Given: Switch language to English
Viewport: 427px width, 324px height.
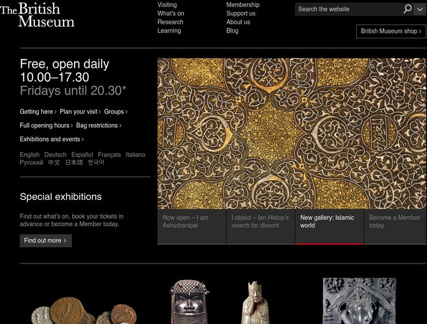Looking at the screenshot, I should (29, 155).
